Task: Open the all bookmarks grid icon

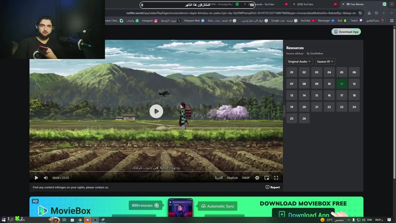Action: pyautogui.click(x=392, y=21)
